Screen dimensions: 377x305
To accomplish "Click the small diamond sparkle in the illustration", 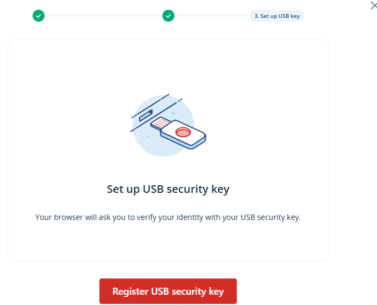I will click(x=173, y=113).
